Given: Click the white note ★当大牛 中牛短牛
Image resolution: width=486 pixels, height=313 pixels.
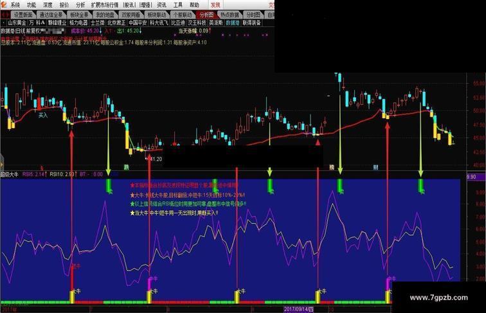Looking at the screenshot, I should [174, 213].
